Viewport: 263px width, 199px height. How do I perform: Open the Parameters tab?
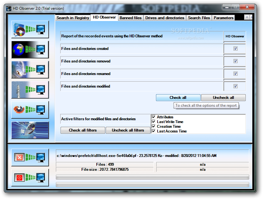223,18
